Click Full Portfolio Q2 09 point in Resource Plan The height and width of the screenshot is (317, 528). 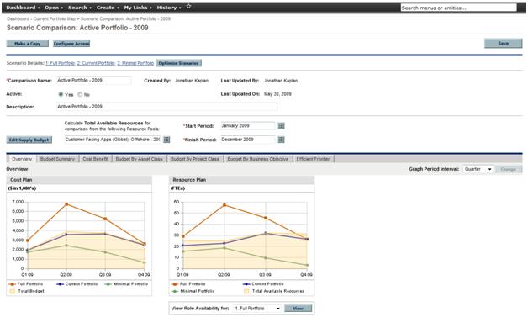coord(224,205)
